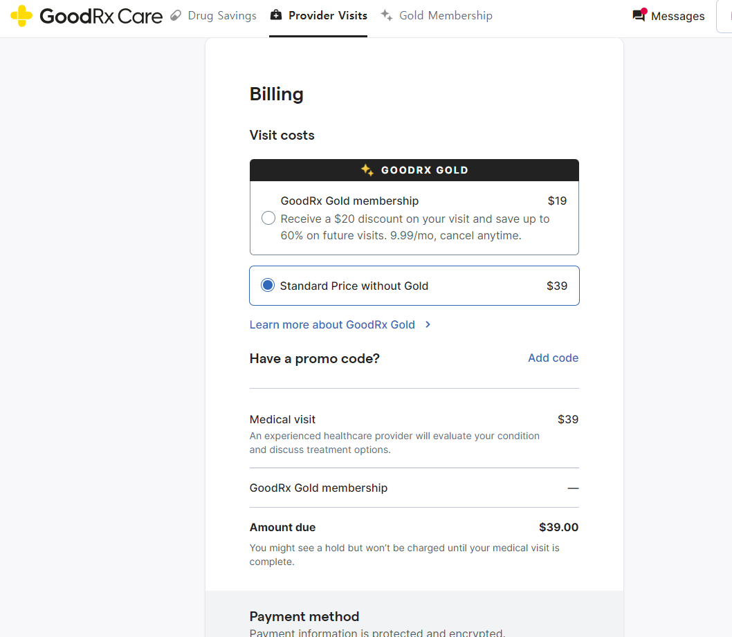Click the GoodRx Care wordmark
This screenshot has width=732, height=637.
click(101, 15)
